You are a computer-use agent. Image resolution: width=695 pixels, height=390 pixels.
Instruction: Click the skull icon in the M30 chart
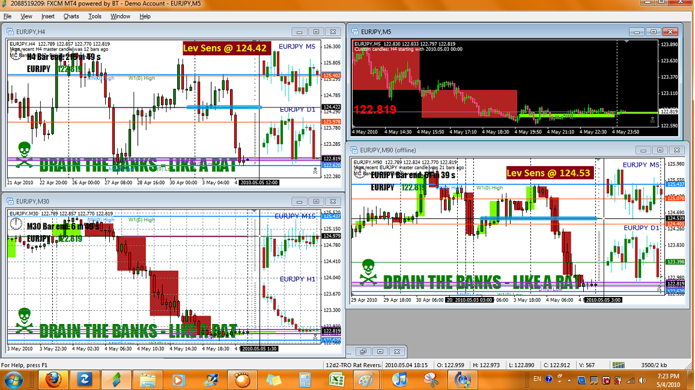pos(25,321)
